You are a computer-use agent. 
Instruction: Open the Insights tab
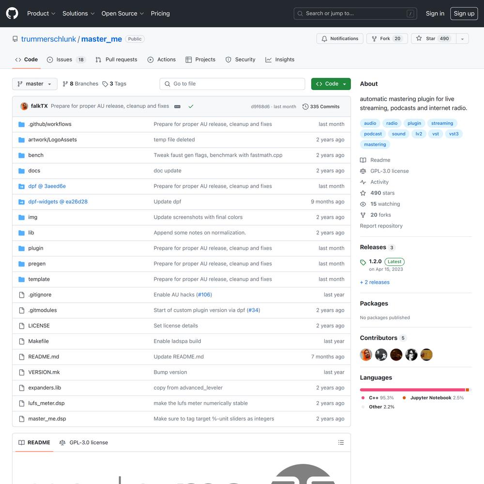280,60
